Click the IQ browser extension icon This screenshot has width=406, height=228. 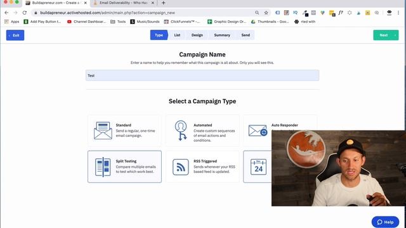[296, 13]
